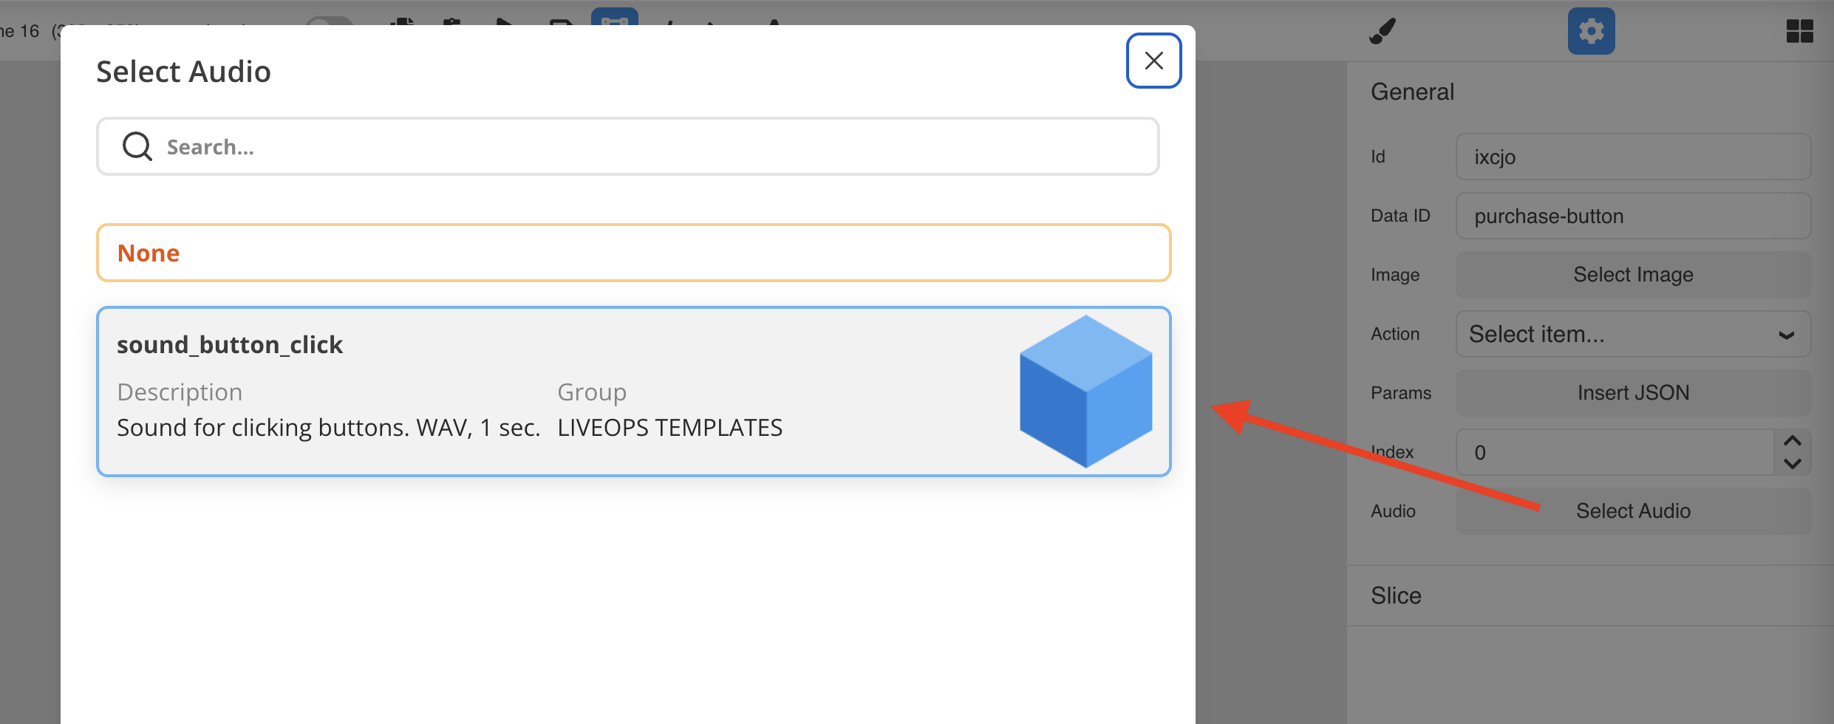Expand the Slice section
Screen dimensions: 1834x724
pyautogui.click(x=1396, y=595)
